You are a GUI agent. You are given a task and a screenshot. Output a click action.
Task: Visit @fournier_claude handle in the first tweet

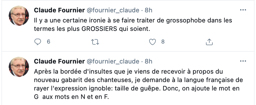(x=113, y=10)
